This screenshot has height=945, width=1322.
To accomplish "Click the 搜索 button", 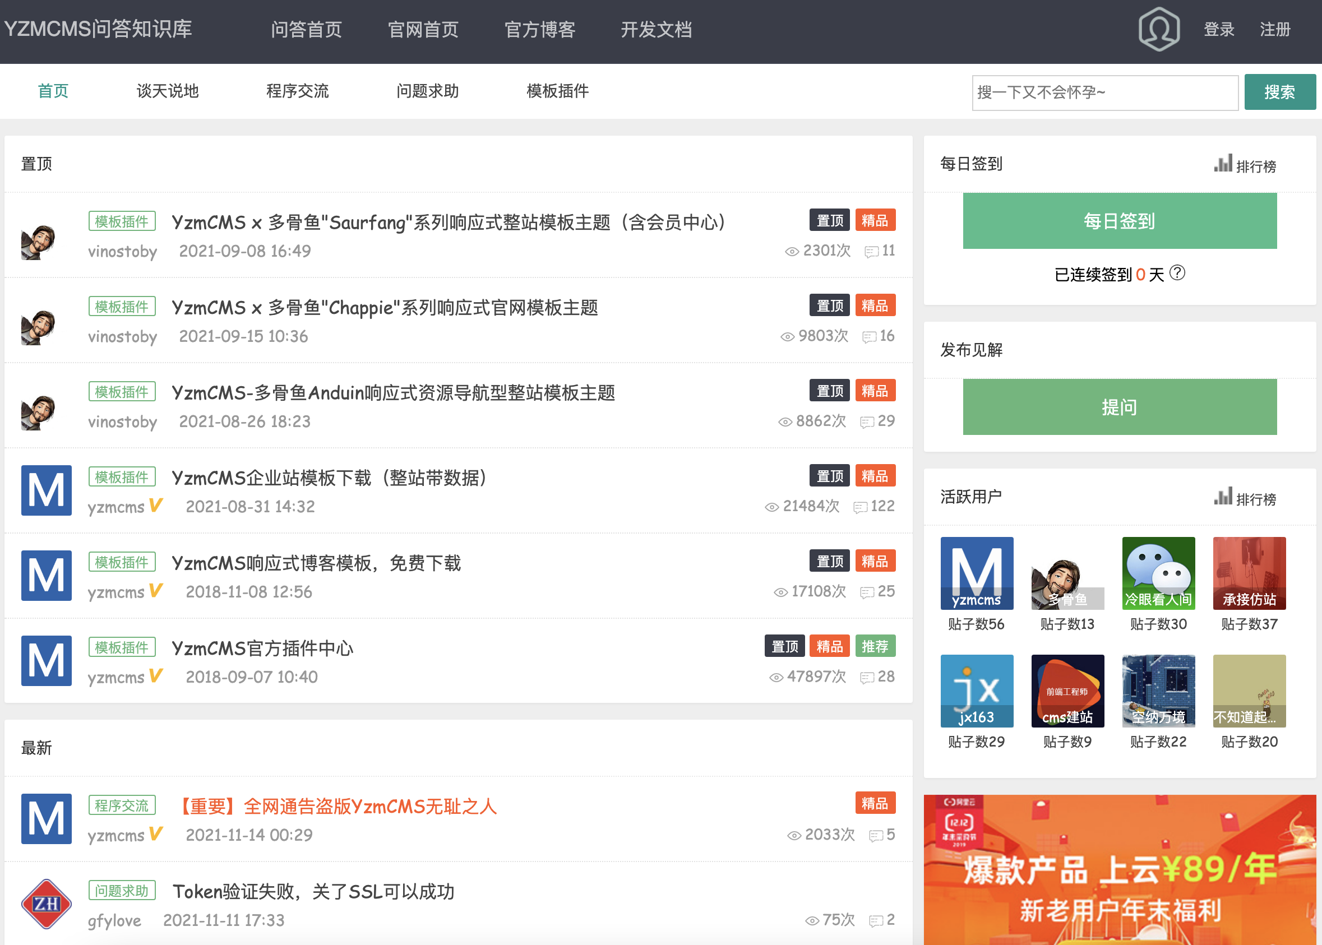I will click(1280, 91).
